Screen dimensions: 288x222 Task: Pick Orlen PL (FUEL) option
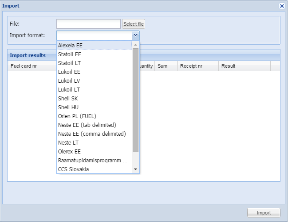(77, 116)
